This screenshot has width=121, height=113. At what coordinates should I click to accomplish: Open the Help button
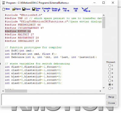tap(111, 97)
